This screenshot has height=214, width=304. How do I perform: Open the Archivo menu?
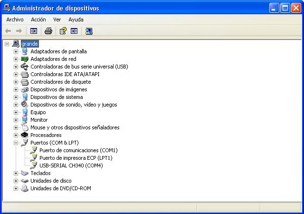[15, 19]
